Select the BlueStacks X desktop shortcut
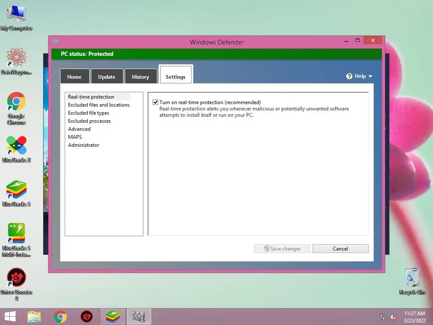 (x=16, y=149)
